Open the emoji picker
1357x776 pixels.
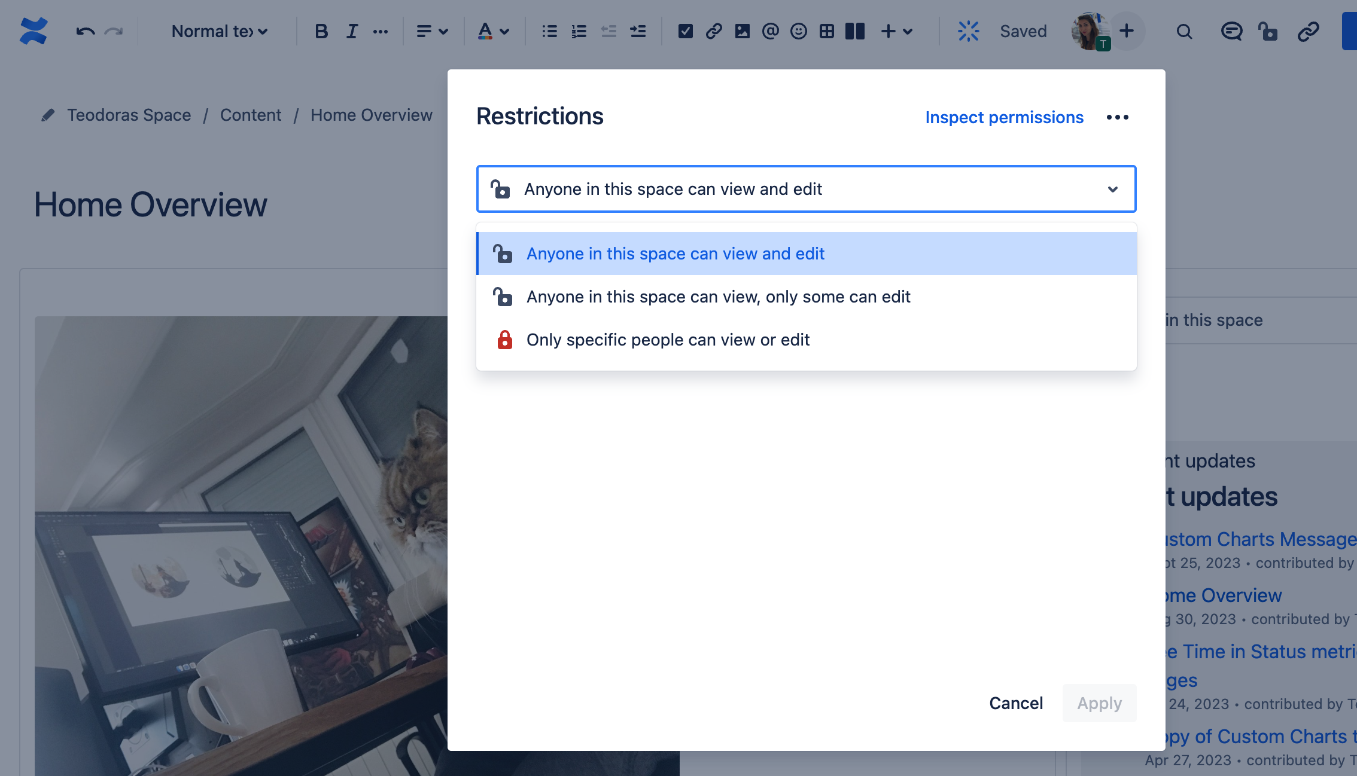click(799, 31)
